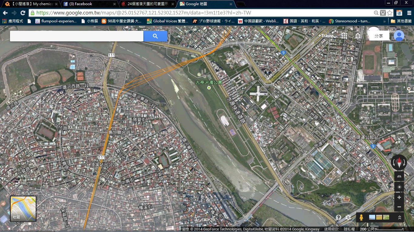414x232 pixels.
Task: Open the third photo thumbnail in imagery strip
Action: (386, 217)
